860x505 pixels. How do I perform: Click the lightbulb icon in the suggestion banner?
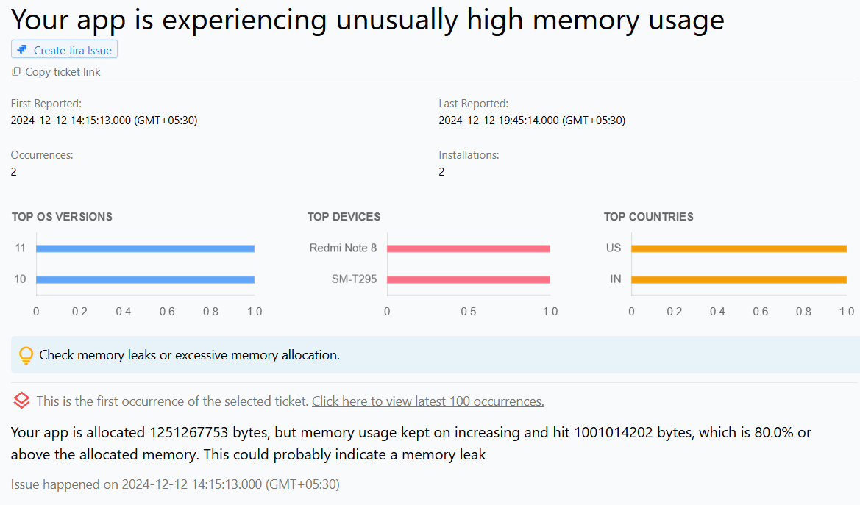click(26, 354)
